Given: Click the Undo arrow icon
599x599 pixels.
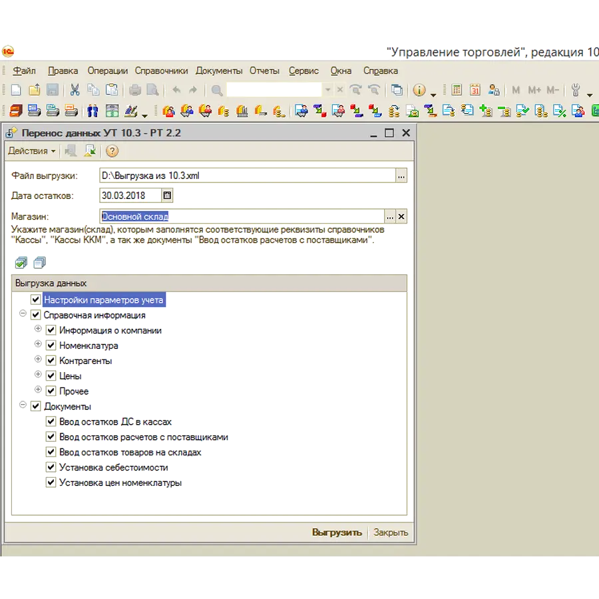Looking at the screenshot, I should 176,90.
